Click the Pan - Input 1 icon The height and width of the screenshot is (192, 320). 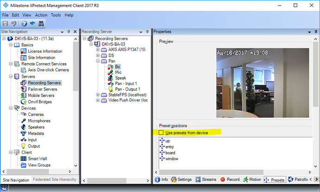click(110, 83)
